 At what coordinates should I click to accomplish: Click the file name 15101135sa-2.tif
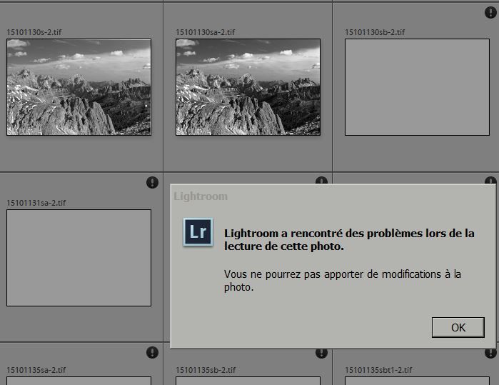(x=36, y=370)
